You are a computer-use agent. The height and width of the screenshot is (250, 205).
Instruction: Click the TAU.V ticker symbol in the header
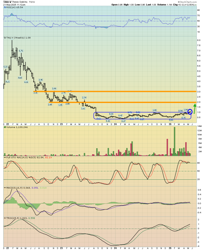7,2
